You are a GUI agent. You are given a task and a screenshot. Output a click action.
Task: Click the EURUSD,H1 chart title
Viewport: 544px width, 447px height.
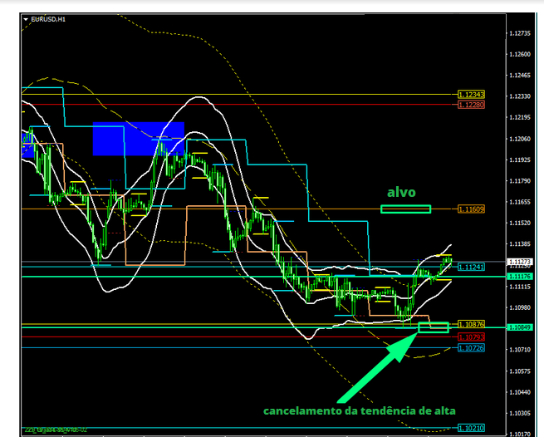[x=48, y=18]
